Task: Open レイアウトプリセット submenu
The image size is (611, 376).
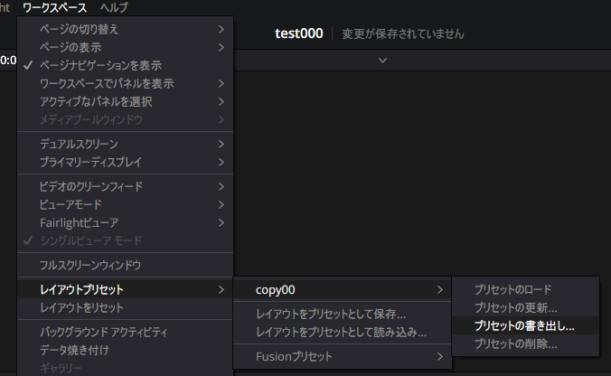Action: [125, 289]
